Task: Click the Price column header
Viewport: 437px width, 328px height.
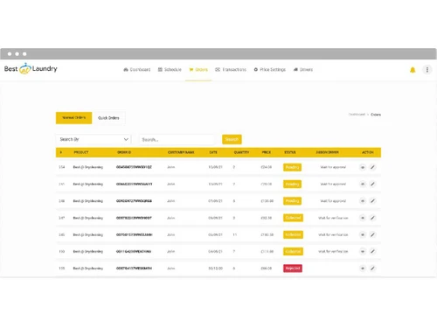Action: tap(267, 152)
